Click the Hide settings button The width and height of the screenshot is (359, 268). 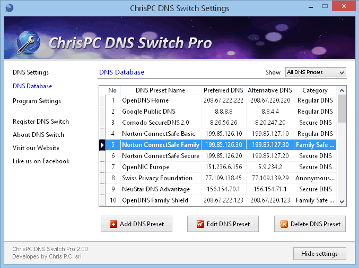(319, 254)
